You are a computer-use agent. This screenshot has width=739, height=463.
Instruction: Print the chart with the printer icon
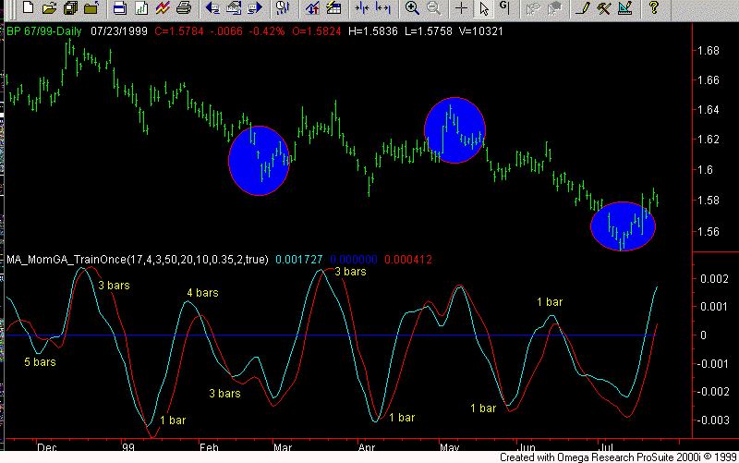(183, 7)
